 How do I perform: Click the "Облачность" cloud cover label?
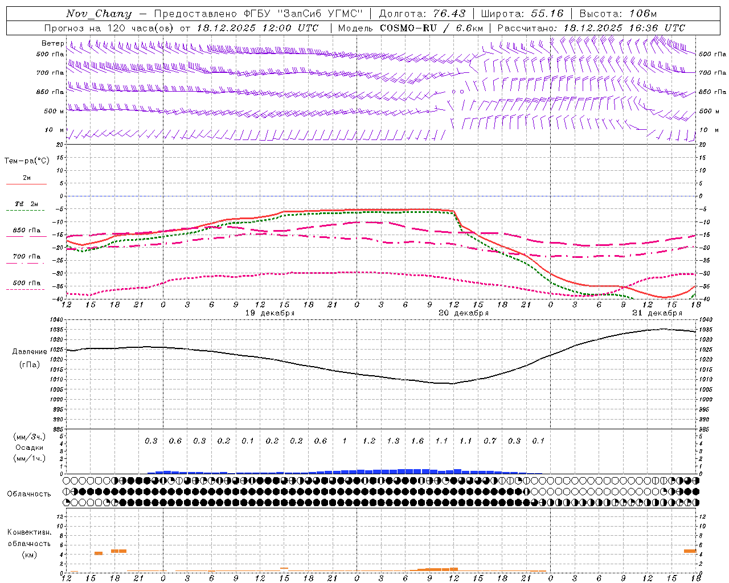[29, 494]
